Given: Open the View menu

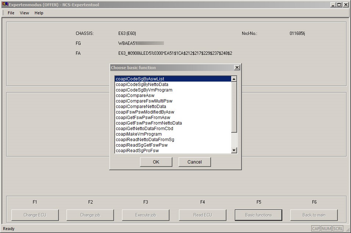Looking at the screenshot, I should point(24,13).
